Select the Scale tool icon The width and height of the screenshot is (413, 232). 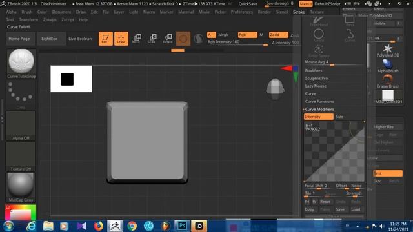pos(152,39)
